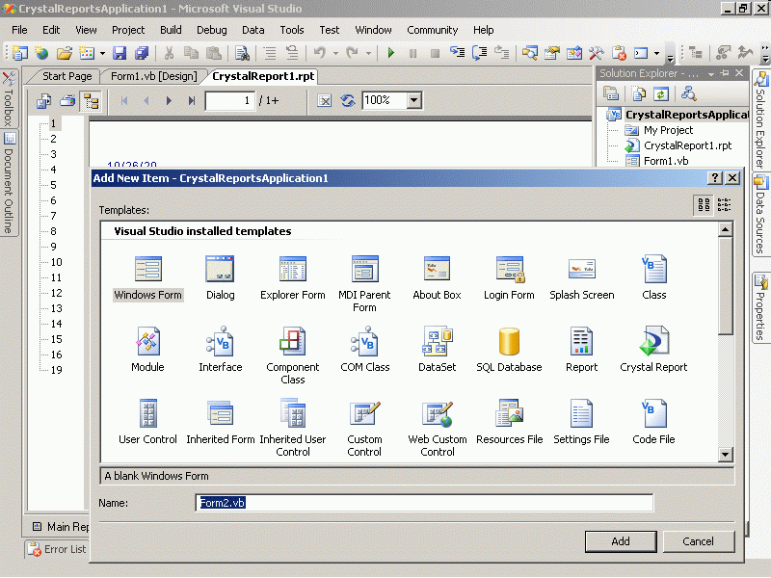Select the Inherited User Control template
The image size is (771, 578).
[x=293, y=428]
